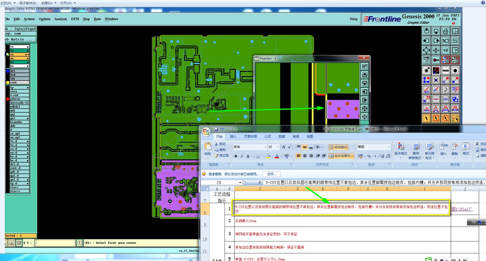Click the delete X point icon
Viewport: 486px width, 261px height.
436,80
